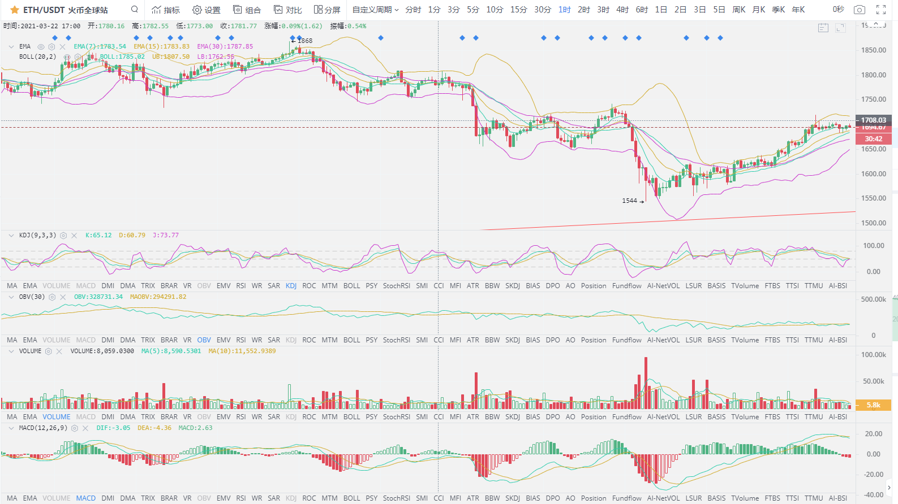898x504 pixels.
Task: Switch VOLUME pane to SAR indicator
Action: 274,417
